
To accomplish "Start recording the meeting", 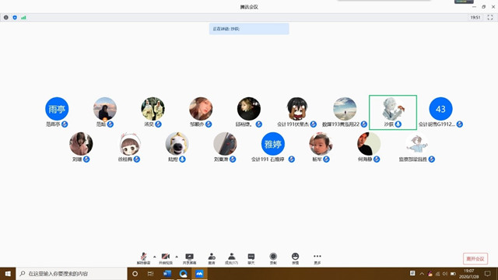I will 273,258.
